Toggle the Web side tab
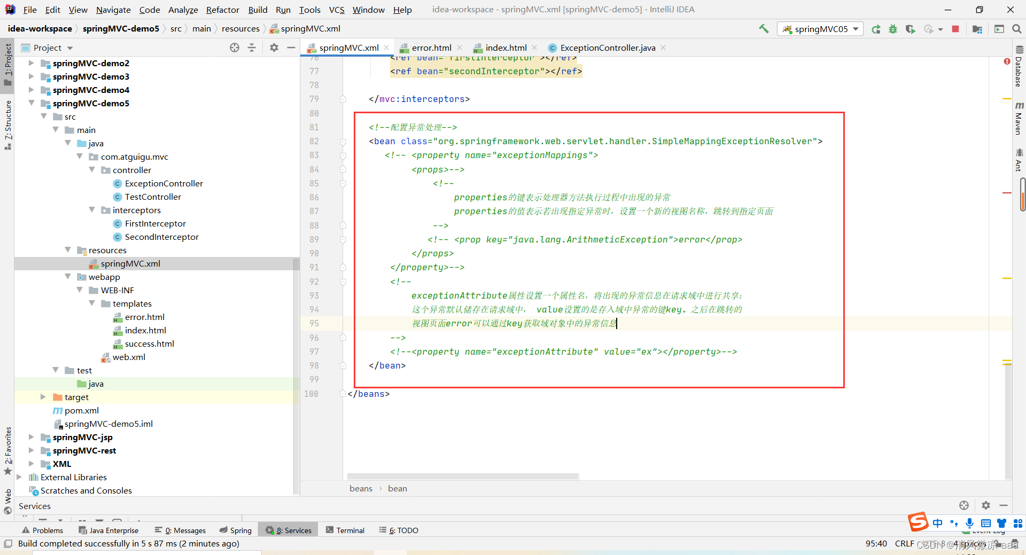This screenshot has width=1026, height=555. 7,501
